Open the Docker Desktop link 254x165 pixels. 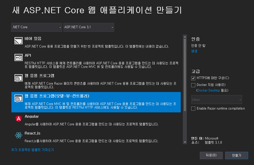pyautogui.click(x=208, y=90)
